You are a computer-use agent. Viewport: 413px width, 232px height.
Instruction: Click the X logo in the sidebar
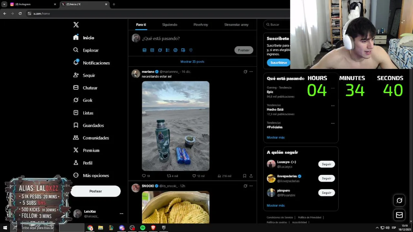click(76, 25)
